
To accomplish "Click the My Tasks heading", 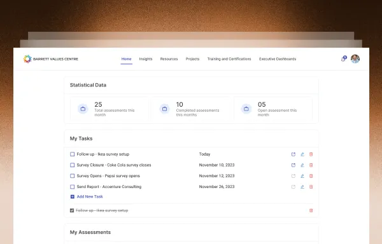I will click(81, 139).
